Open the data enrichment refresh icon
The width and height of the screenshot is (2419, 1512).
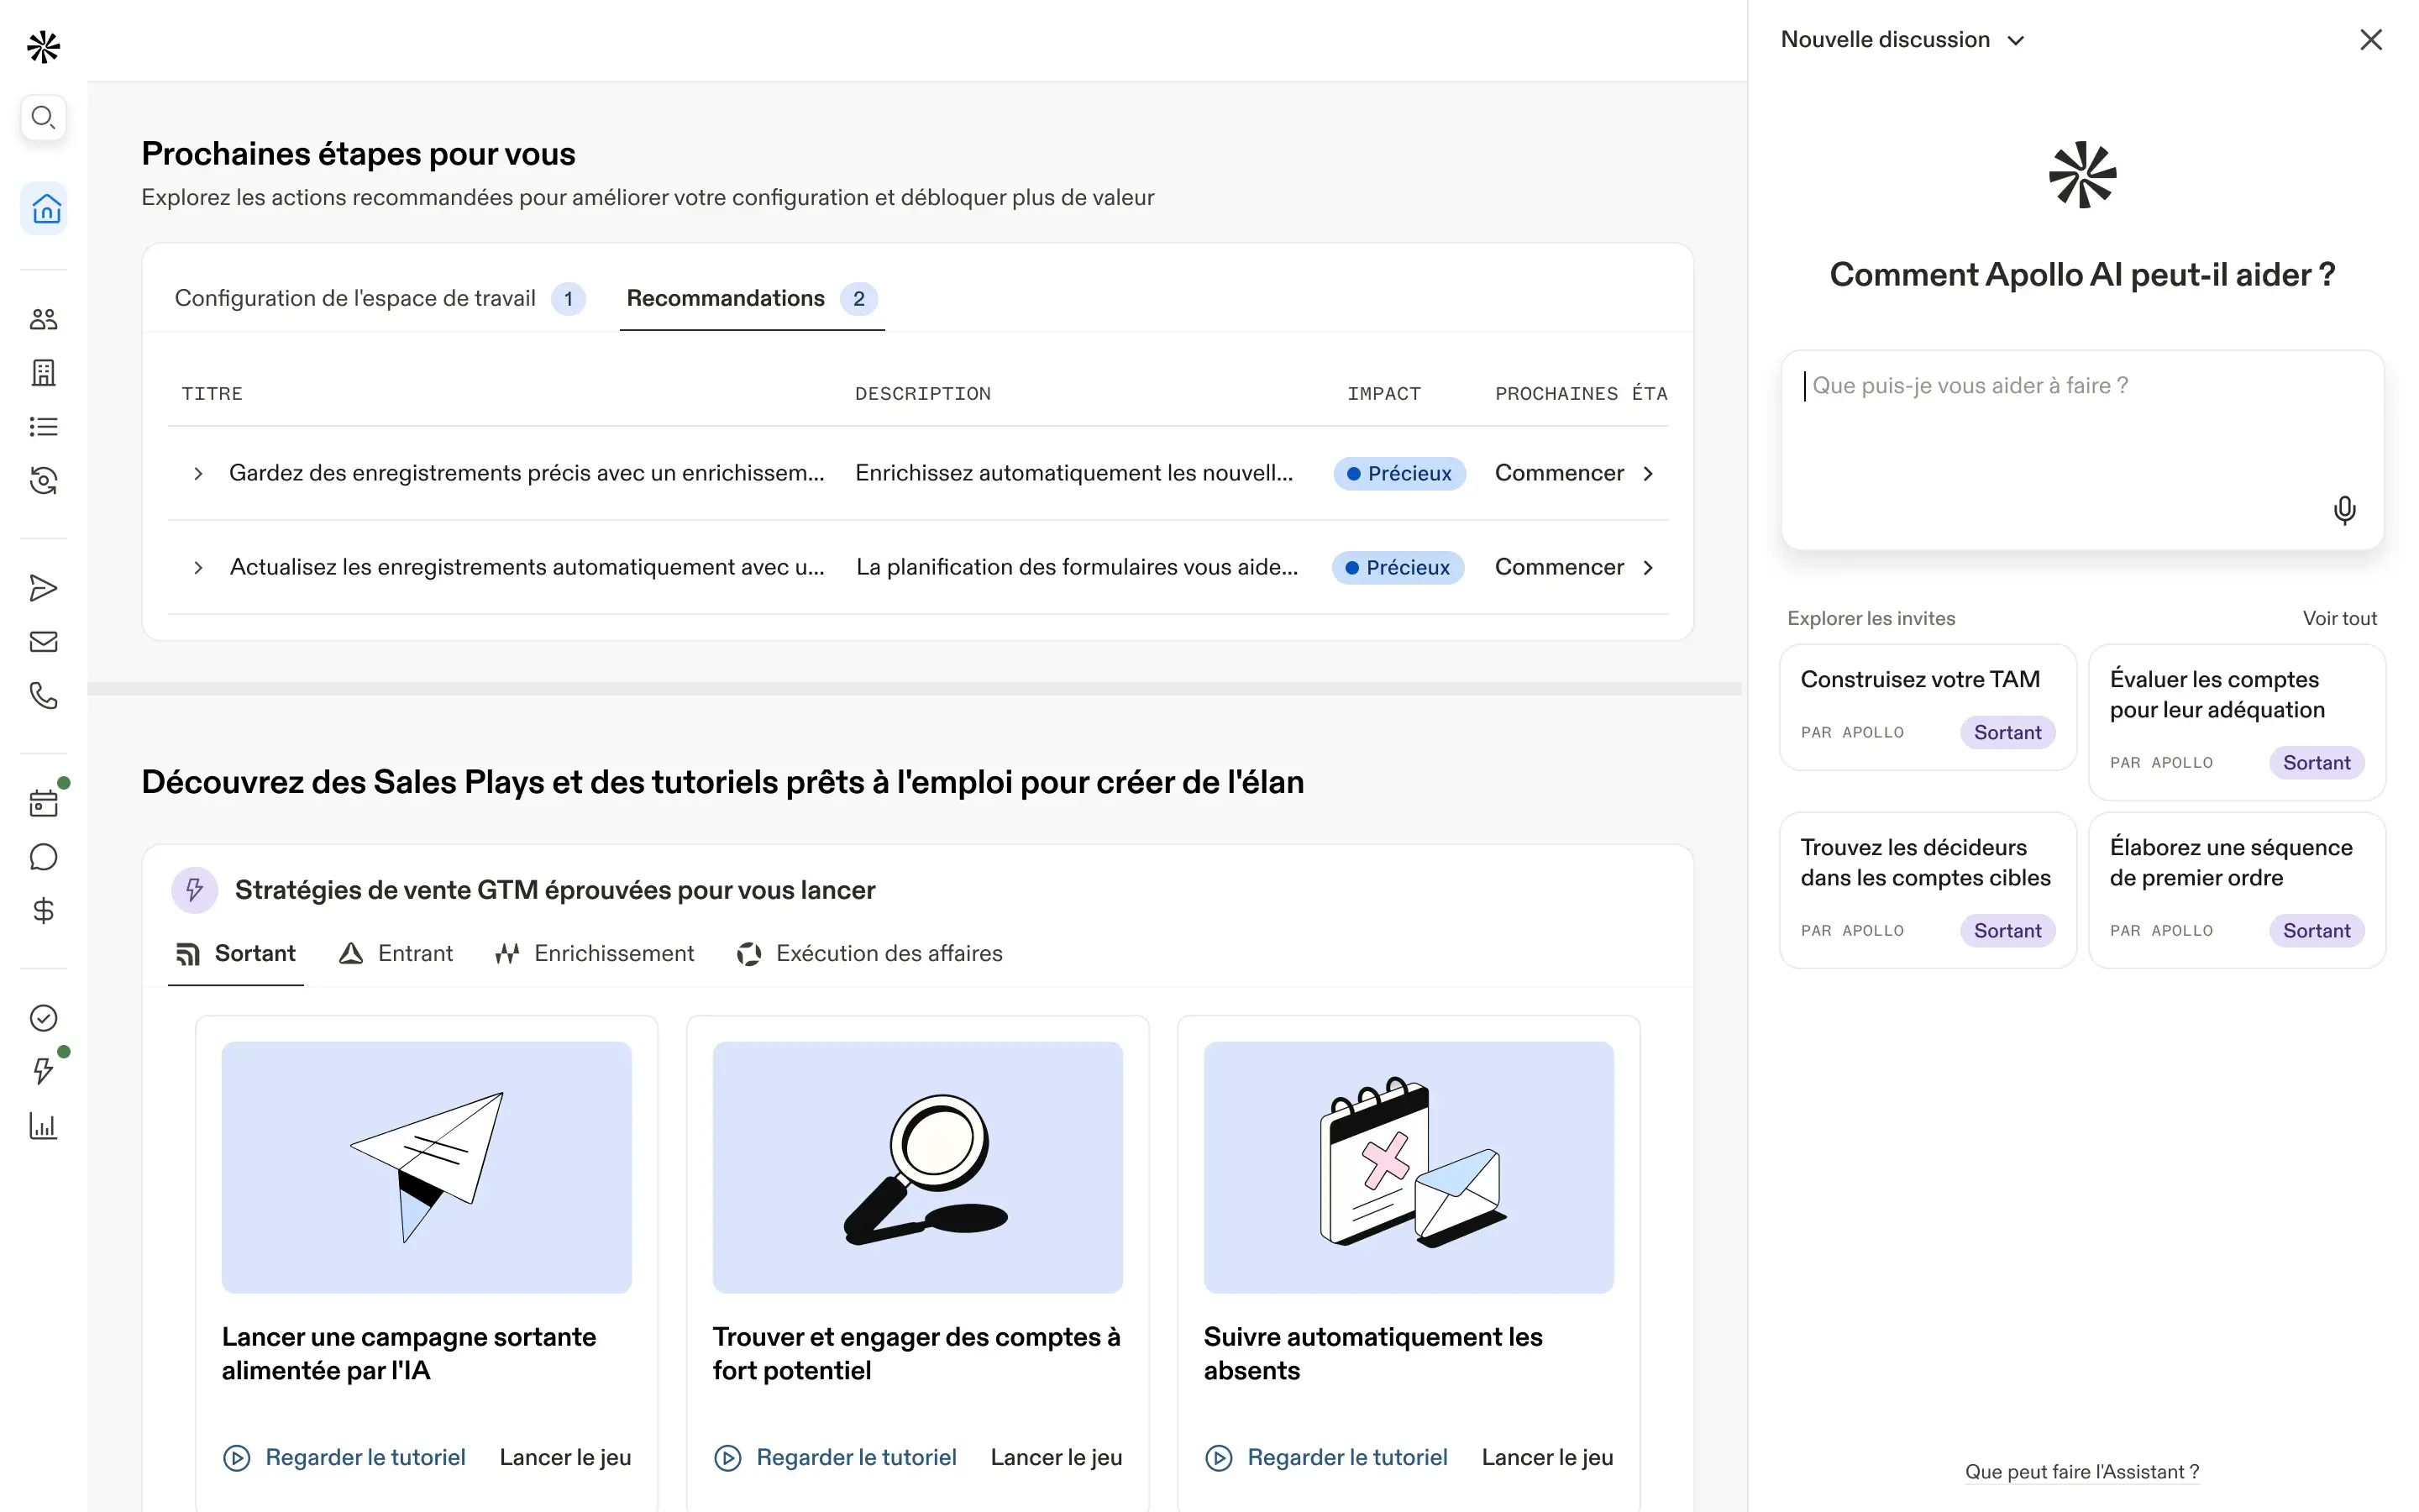(43, 481)
